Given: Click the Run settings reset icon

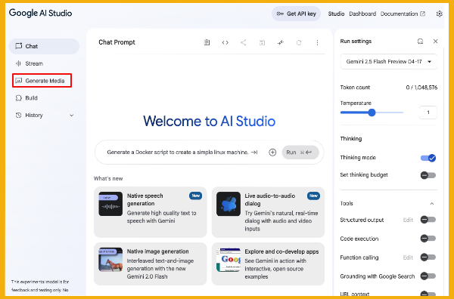Looking at the screenshot, I should tap(421, 42).
